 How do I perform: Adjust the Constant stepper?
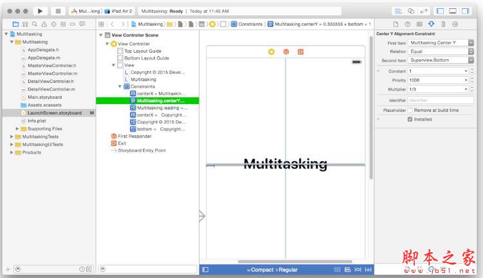[x=472, y=71]
